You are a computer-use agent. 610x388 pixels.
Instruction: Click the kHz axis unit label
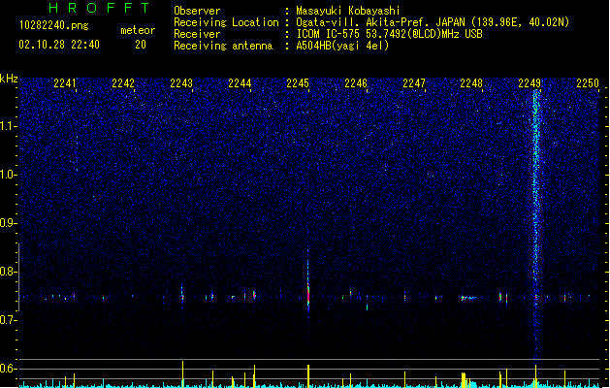[x=9, y=79]
